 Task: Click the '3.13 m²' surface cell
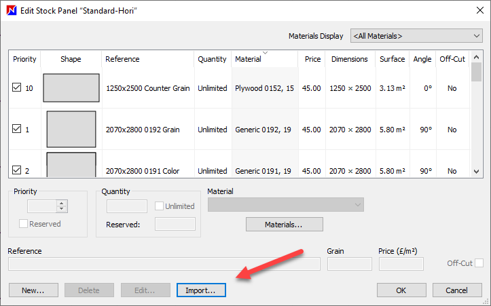(x=392, y=88)
